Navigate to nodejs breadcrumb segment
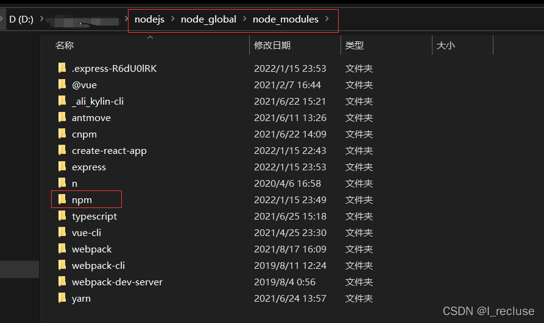544x323 pixels. click(x=149, y=19)
